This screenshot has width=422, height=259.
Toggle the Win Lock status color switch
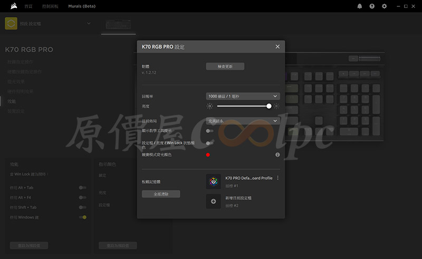click(209, 143)
